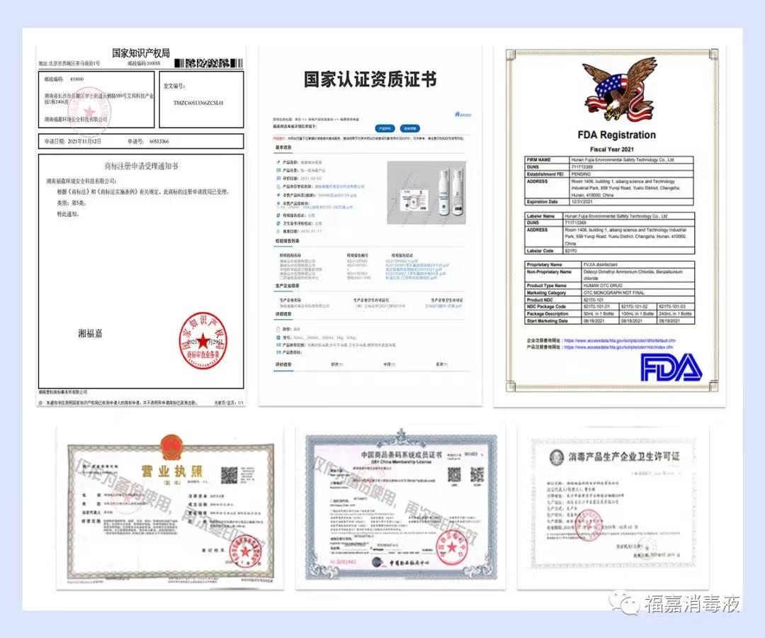
Task: Click the blue FDA logo
Action: 670,367
